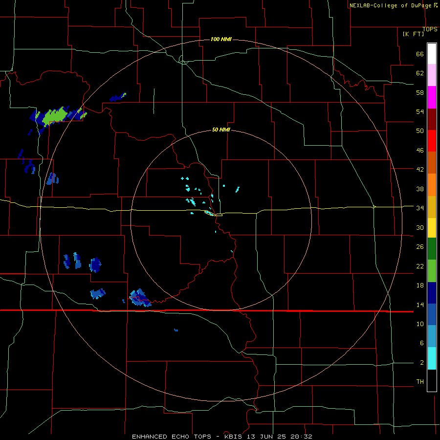Image resolution: width=440 pixels, height=440 pixels.
Task: Click the '10' legend value
Action: (x=420, y=324)
